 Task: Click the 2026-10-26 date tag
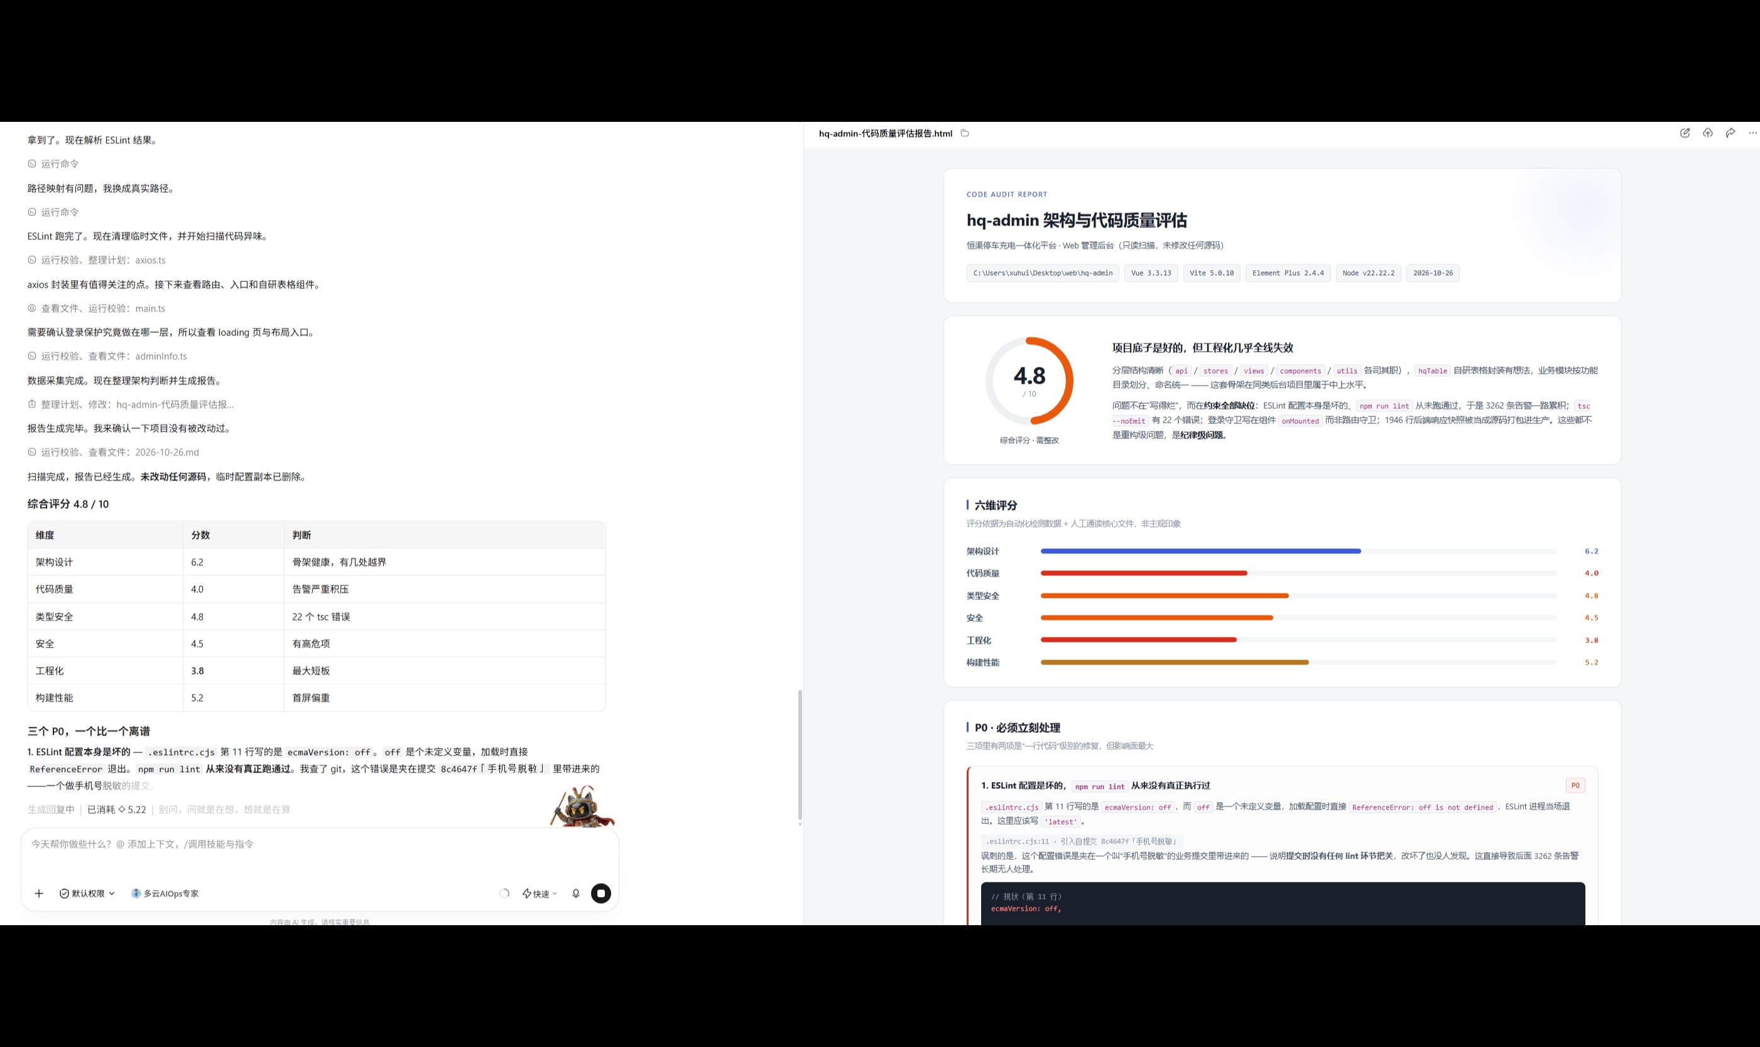(1433, 273)
